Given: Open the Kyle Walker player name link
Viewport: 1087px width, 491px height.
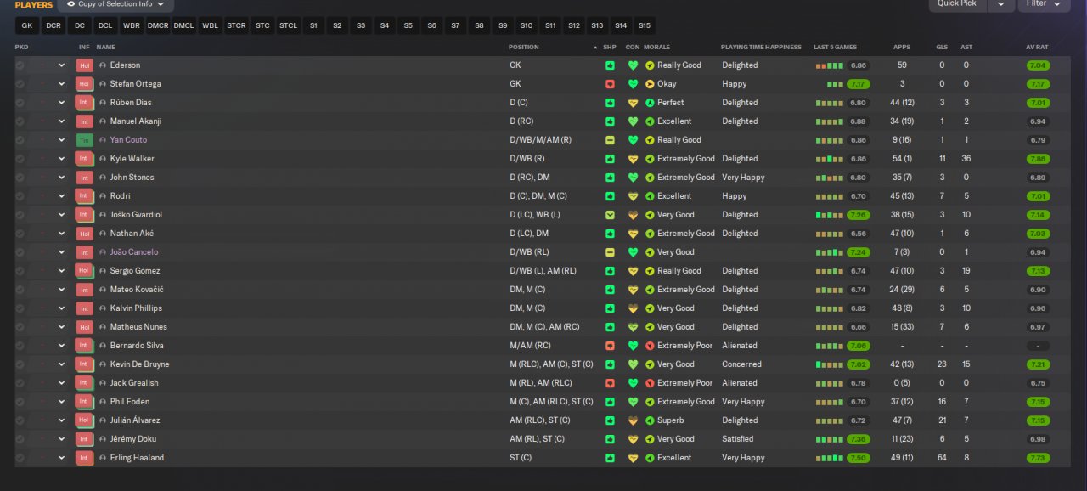Looking at the screenshot, I should point(132,159).
